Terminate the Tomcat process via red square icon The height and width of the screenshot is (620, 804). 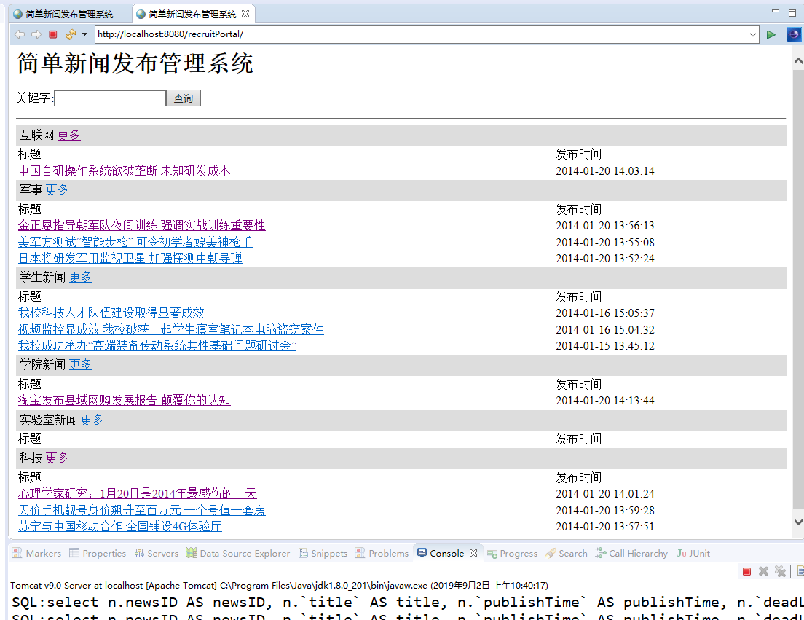(x=746, y=571)
